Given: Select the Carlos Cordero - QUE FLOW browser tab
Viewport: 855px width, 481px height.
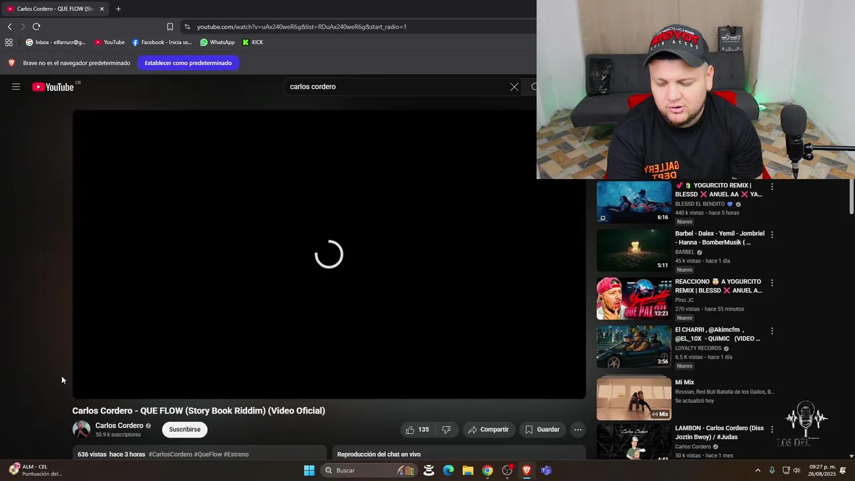Looking at the screenshot, I should [55, 9].
